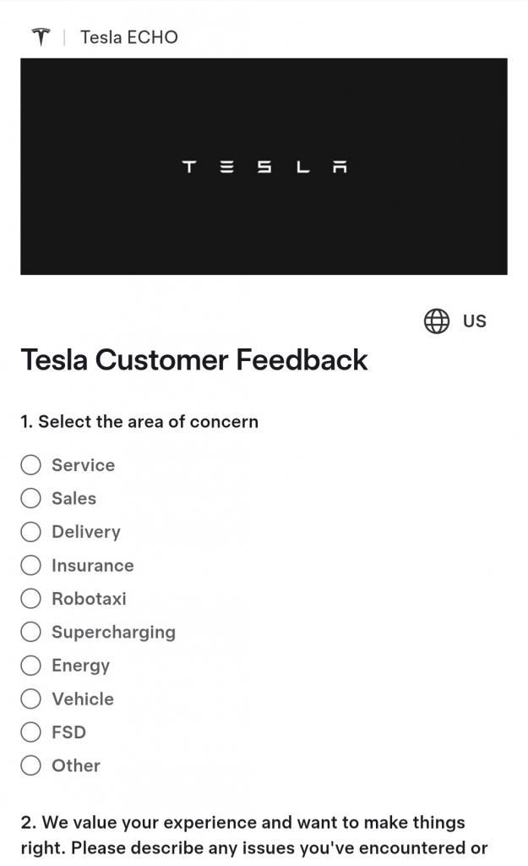Click the Tesla ECHO header title
The height and width of the screenshot is (866, 528).
click(128, 37)
